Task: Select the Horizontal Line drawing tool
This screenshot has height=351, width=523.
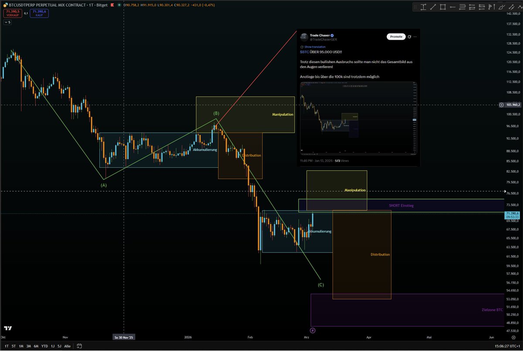Action: pos(453,6)
